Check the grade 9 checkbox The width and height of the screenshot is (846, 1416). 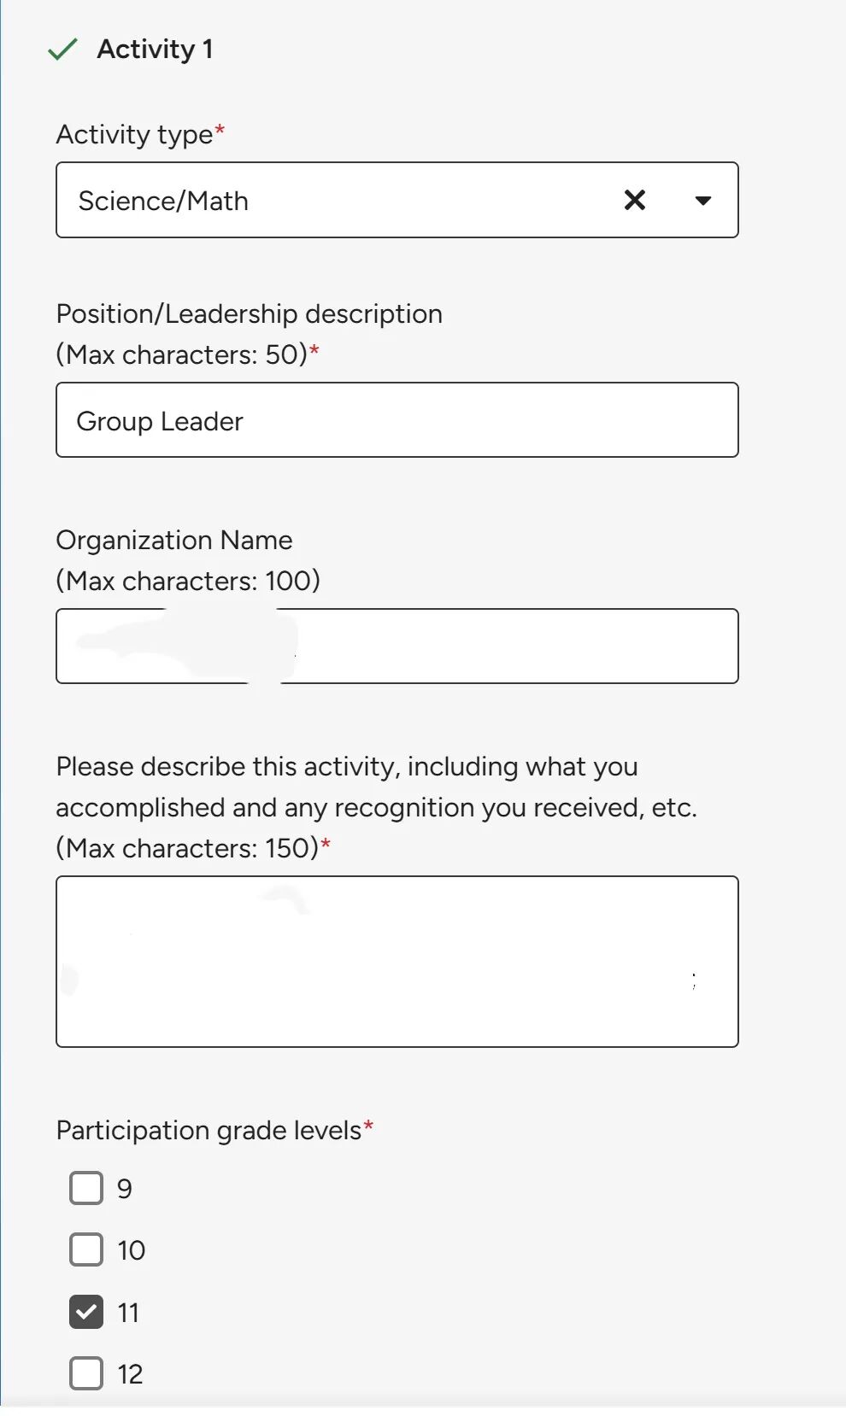[x=86, y=1188]
